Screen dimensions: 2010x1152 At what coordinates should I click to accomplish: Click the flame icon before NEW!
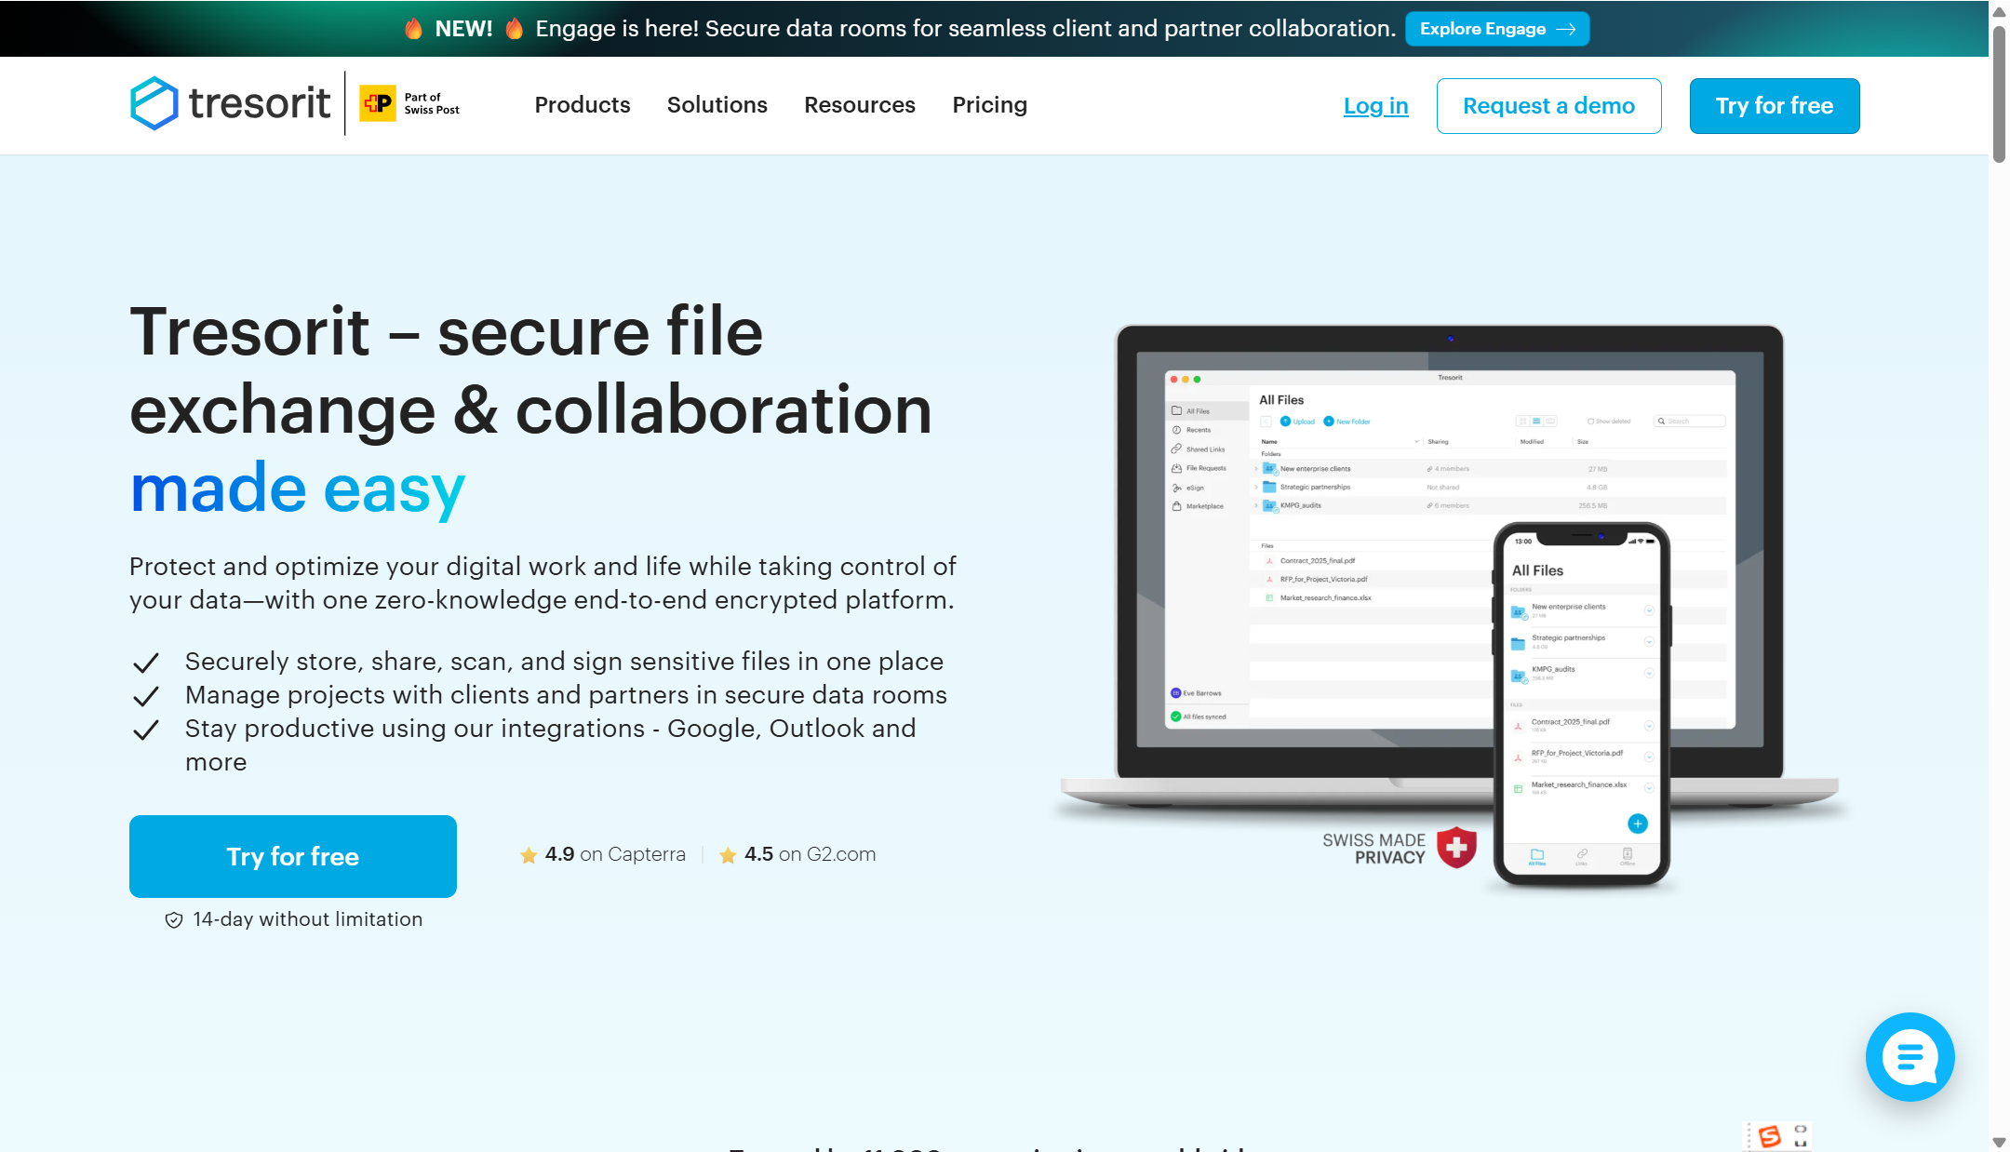click(x=414, y=29)
